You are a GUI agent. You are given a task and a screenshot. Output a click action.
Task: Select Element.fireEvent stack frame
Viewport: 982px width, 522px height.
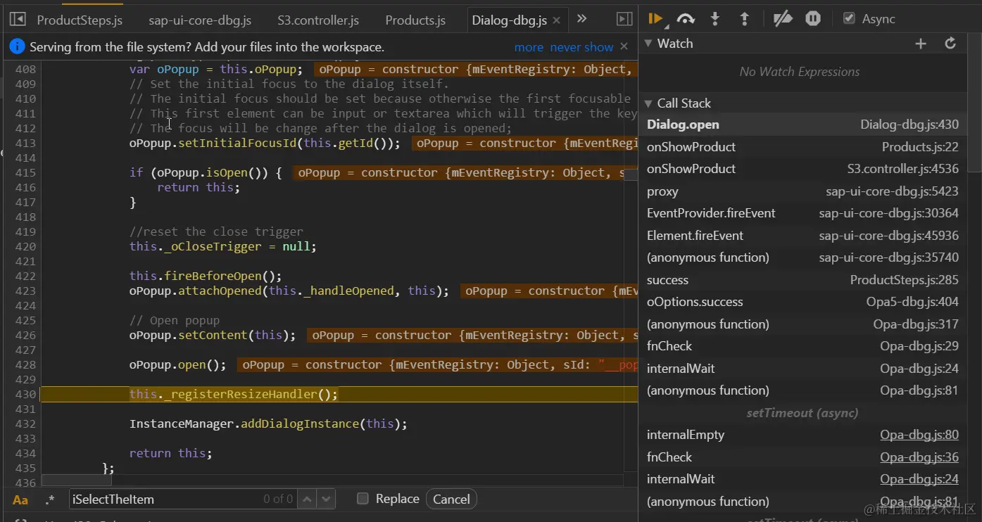[802, 236]
